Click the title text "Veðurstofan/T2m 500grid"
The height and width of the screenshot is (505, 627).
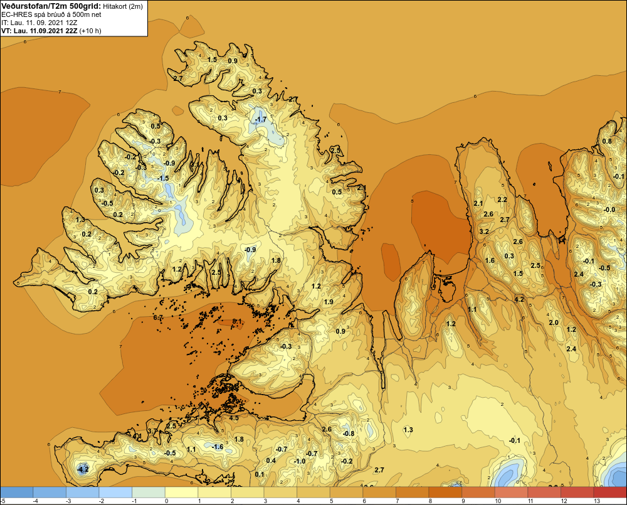(x=51, y=6)
